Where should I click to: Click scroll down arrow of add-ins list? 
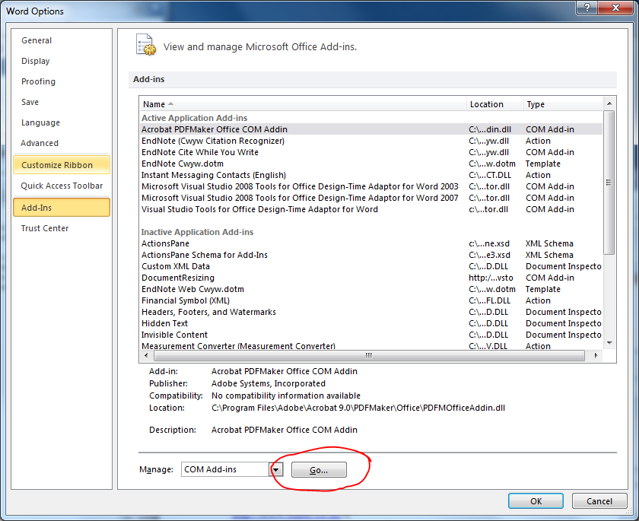click(x=609, y=343)
